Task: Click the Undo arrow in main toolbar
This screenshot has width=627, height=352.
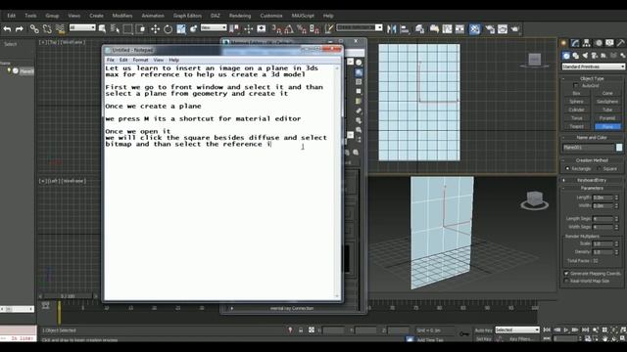Action: tap(7, 29)
